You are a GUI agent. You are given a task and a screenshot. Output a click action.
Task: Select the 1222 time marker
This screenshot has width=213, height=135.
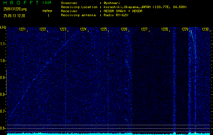pos(43,29)
